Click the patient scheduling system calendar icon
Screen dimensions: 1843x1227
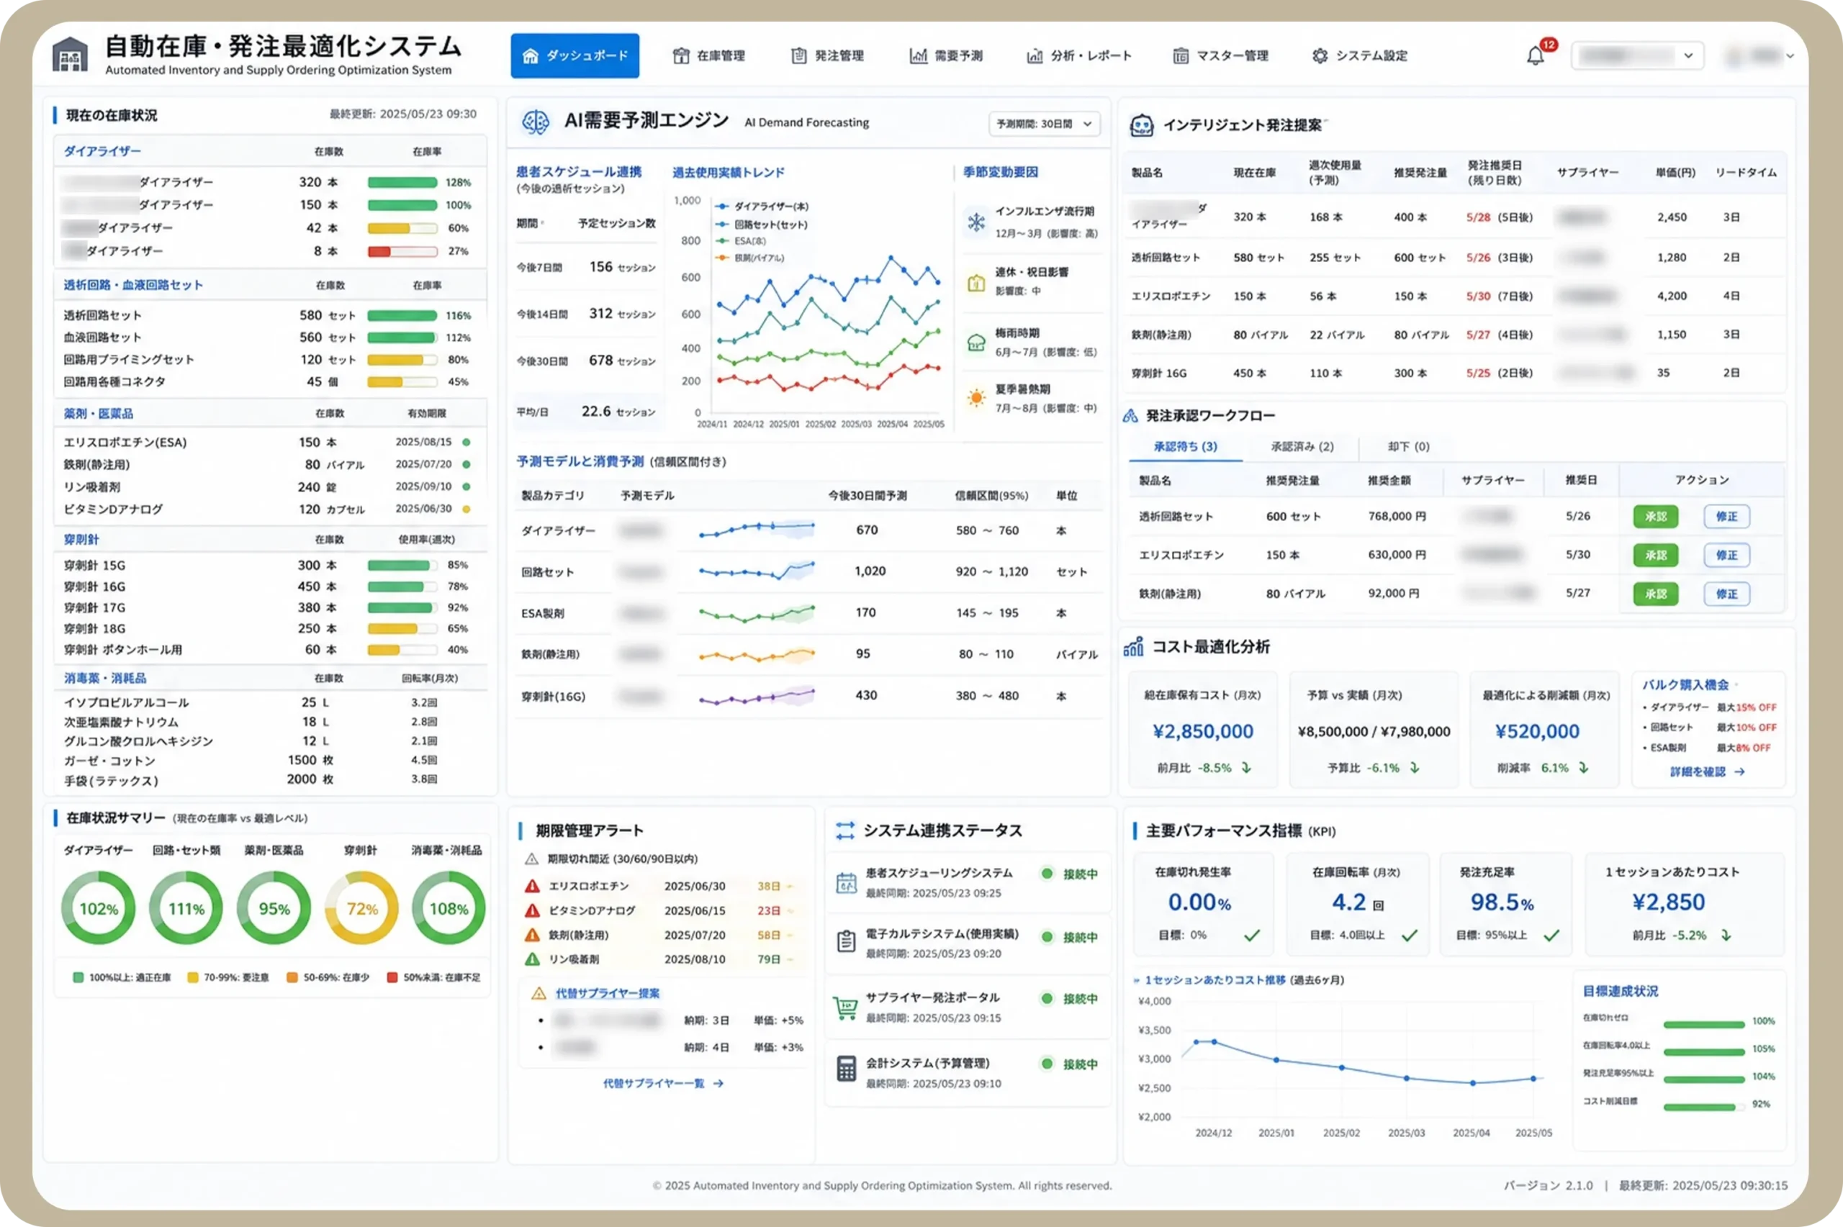tap(846, 883)
